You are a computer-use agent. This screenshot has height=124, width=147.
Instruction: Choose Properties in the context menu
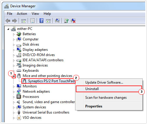(x=94, y=106)
